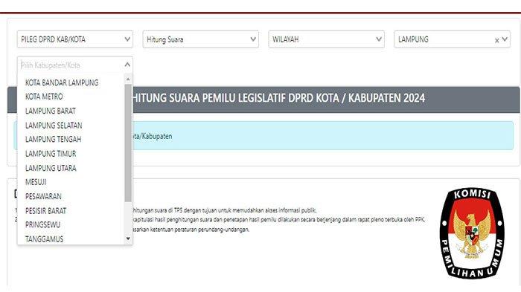Screen dimensions: 521x292
Task: Click the Pilih Kabupaten/Kota search field
Action: click(x=71, y=65)
